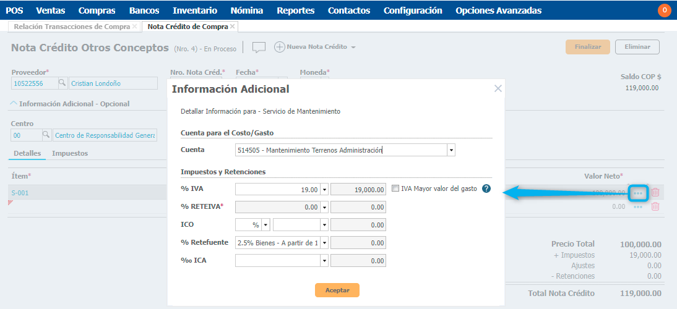
Task: Click the blue help question mark icon
Action: (x=486, y=189)
